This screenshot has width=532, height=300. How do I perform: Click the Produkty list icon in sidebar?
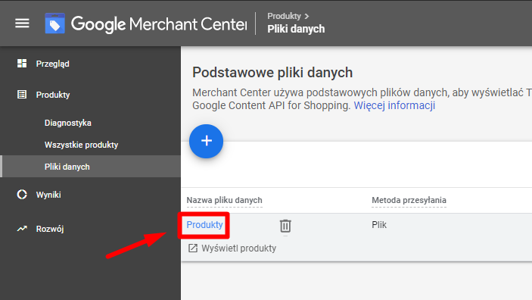tap(22, 95)
